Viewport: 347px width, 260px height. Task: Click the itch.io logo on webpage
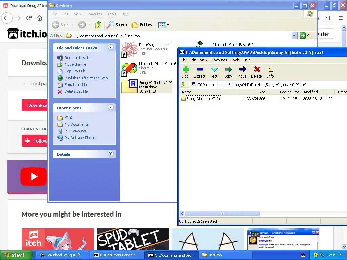point(27,34)
